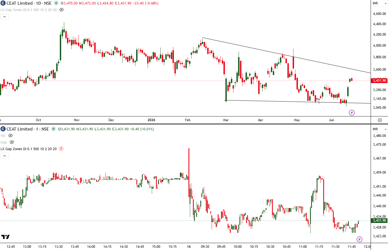Collapse the indicator legend on the daily chart
This screenshot has height=250, width=388.
[x=4, y=17]
